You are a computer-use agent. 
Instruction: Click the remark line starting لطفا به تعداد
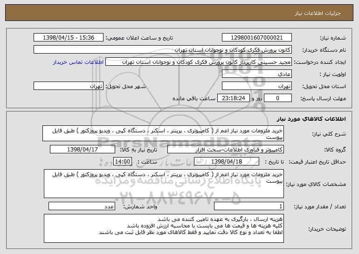click(191, 232)
